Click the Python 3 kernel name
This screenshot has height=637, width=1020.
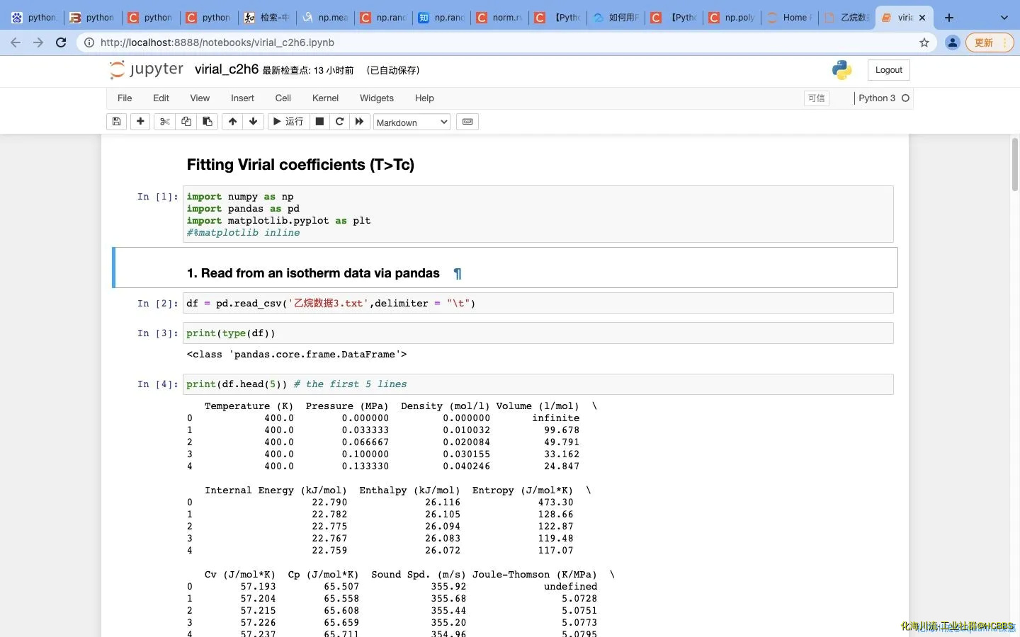(877, 98)
